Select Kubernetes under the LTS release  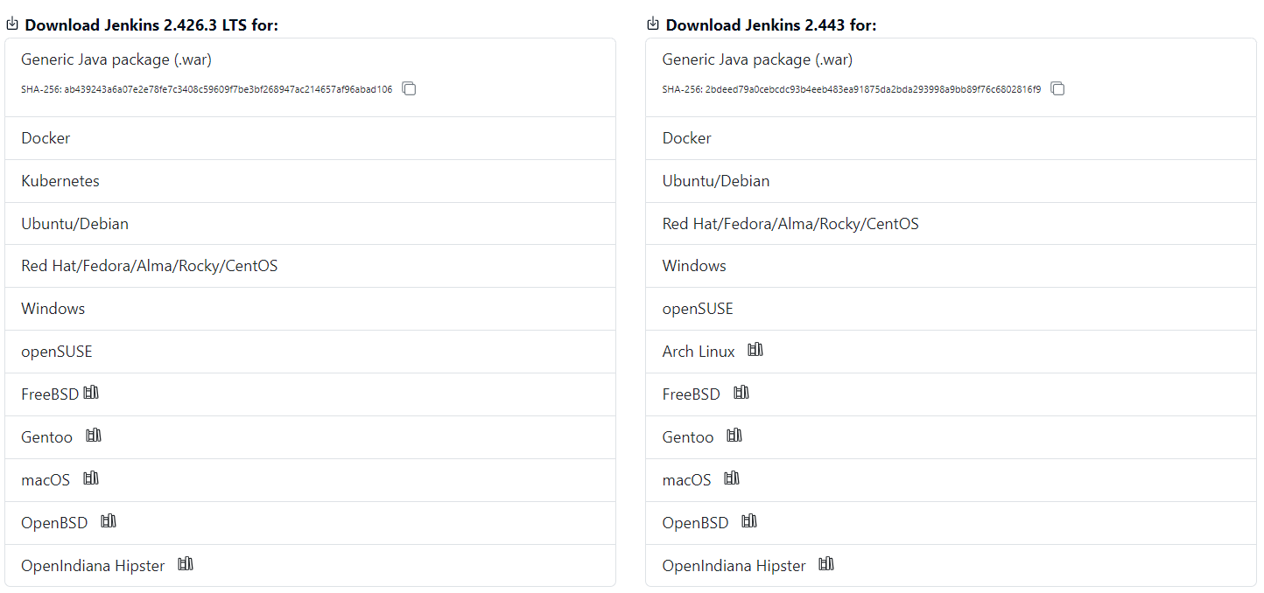coord(60,181)
